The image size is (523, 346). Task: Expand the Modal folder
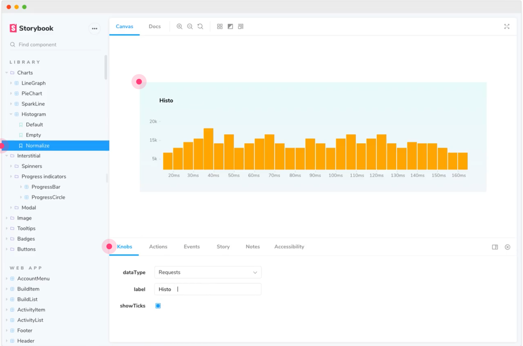coord(11,208)
